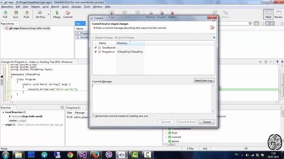Screen dimensions: 284x159
Task: Click the Discard toolbar icon
Action: 162,15
